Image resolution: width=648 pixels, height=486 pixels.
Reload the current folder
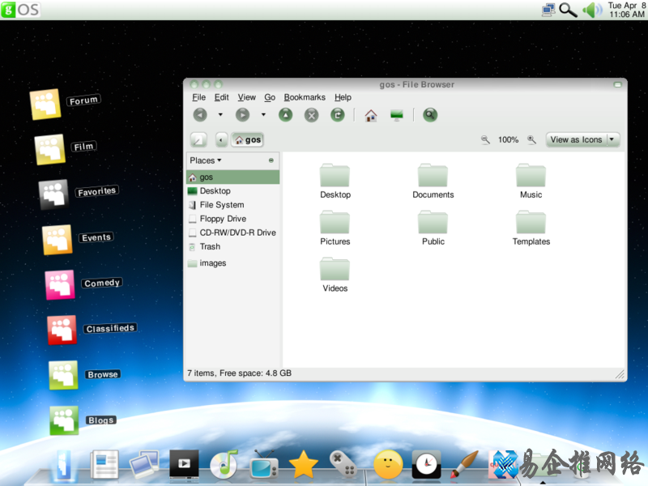tap(337, 115)
